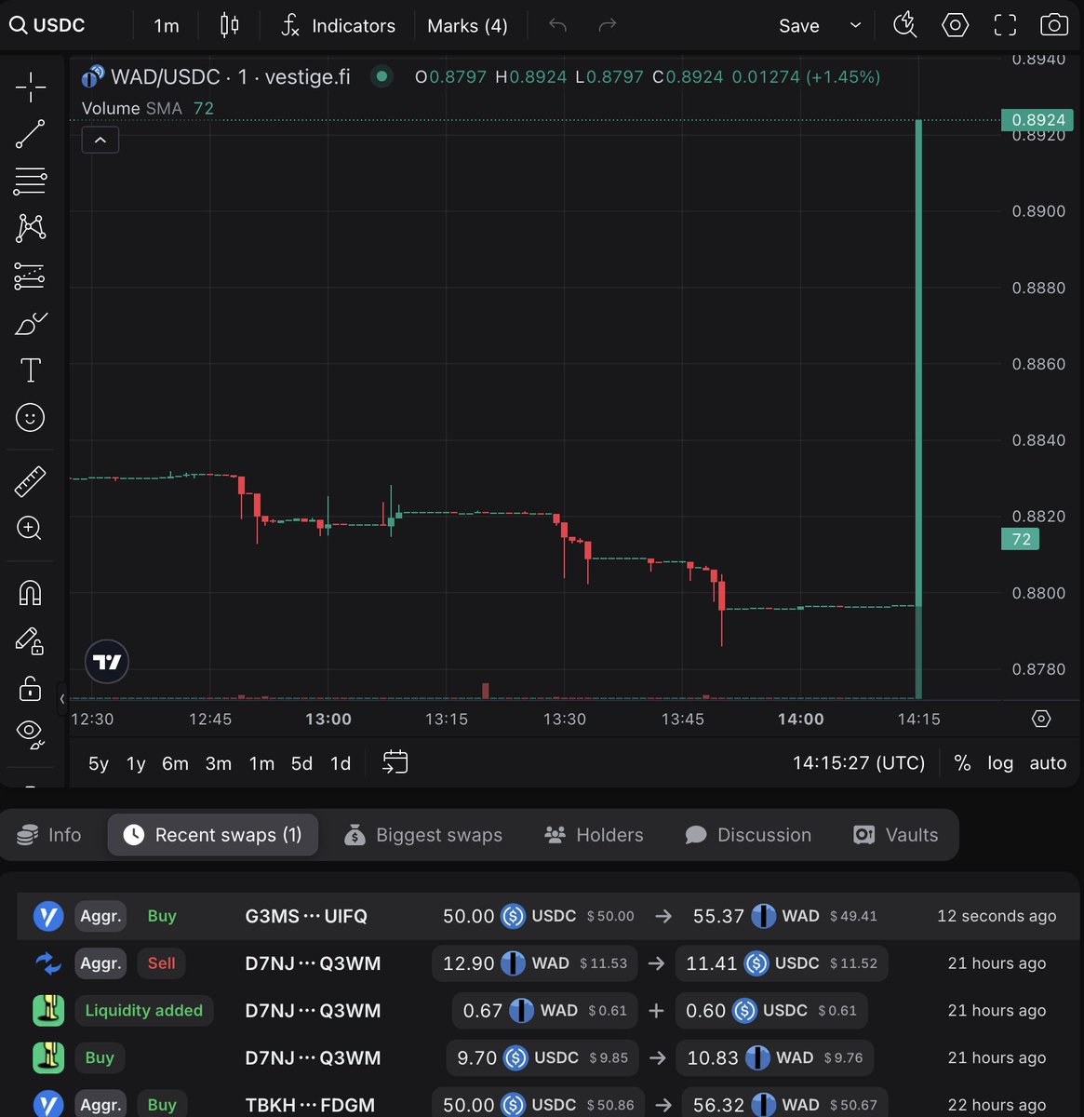Open the TBKH···FDGM address
This screenshot has height=1117, width=1084.
tap(310, 1105)
